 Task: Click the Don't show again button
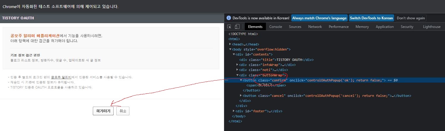pos(411,18)
